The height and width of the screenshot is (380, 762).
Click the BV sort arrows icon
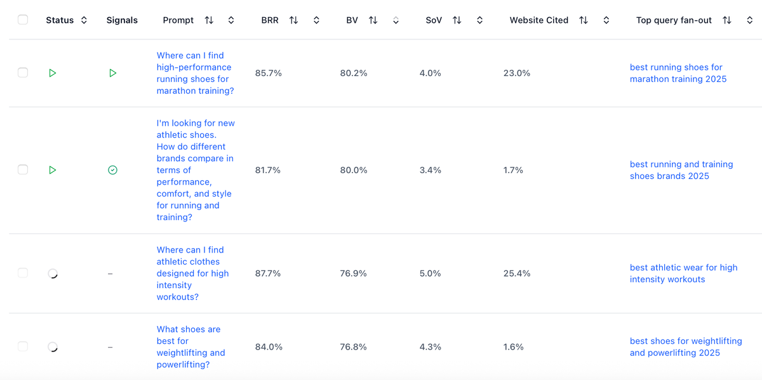(373, 20)
